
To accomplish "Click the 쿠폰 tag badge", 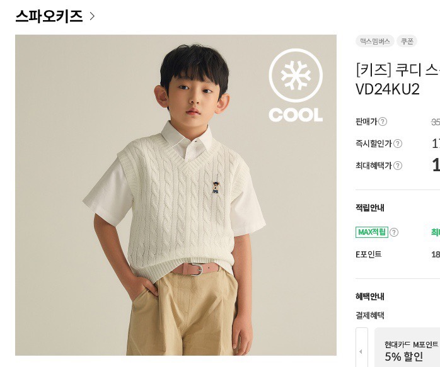I will pos(407,42).
